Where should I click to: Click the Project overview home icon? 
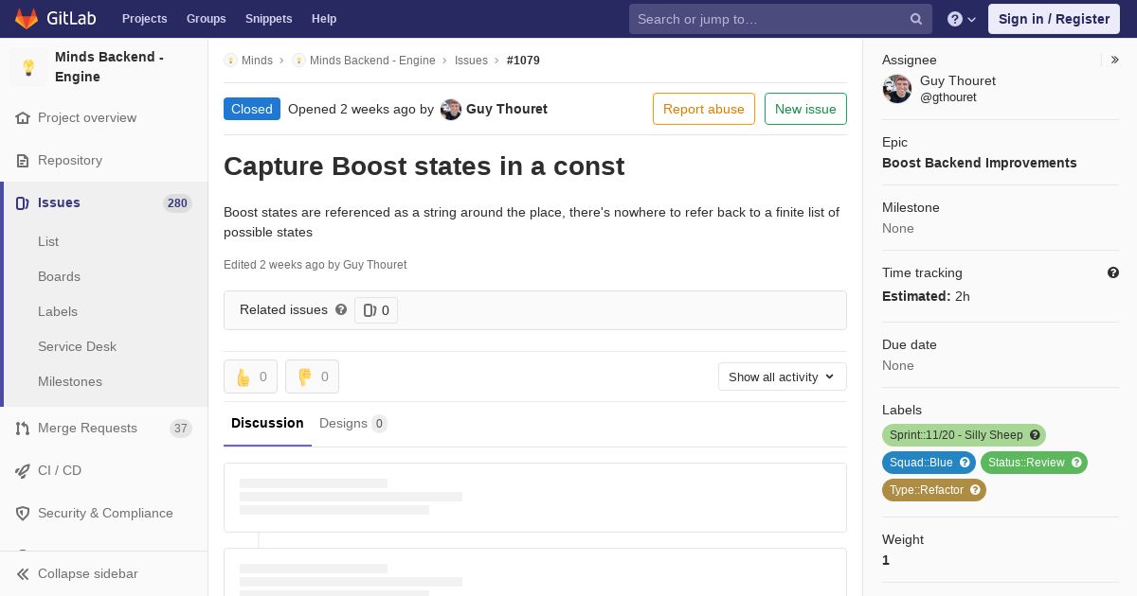point(23,118)
